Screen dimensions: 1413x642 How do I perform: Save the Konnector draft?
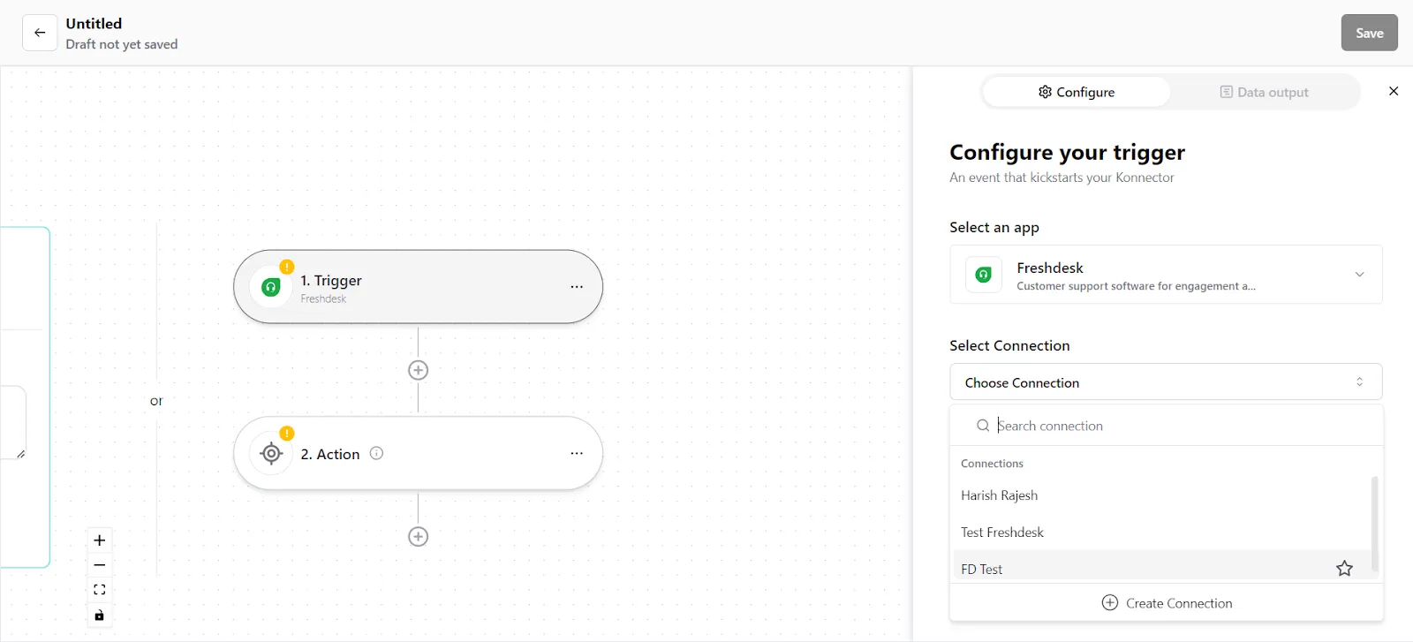click(x=1369, y=33)
